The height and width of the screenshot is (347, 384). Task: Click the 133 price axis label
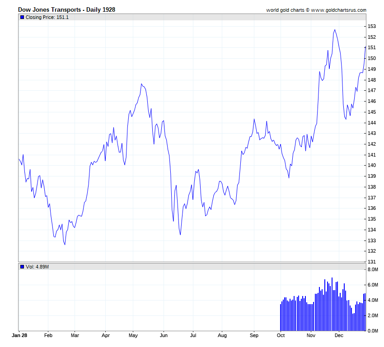pyautogui.click(x=372, y=241)
